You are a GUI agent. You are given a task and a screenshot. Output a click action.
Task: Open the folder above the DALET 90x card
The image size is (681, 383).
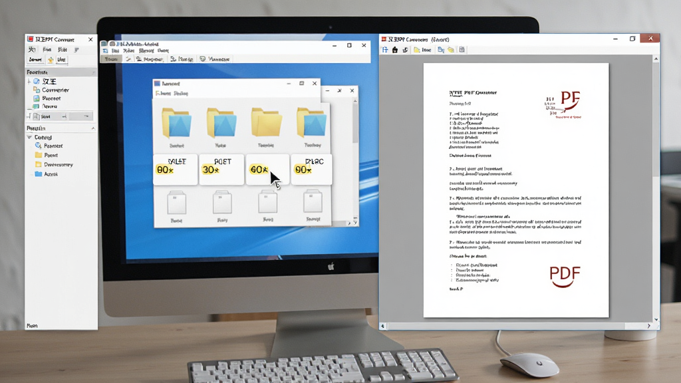click(x=176, y=123)
